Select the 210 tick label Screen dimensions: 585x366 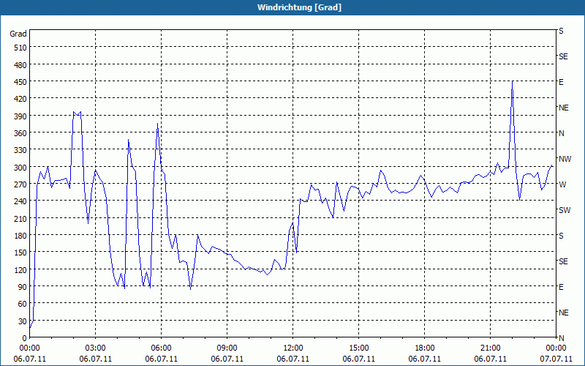tap(20, 218)
